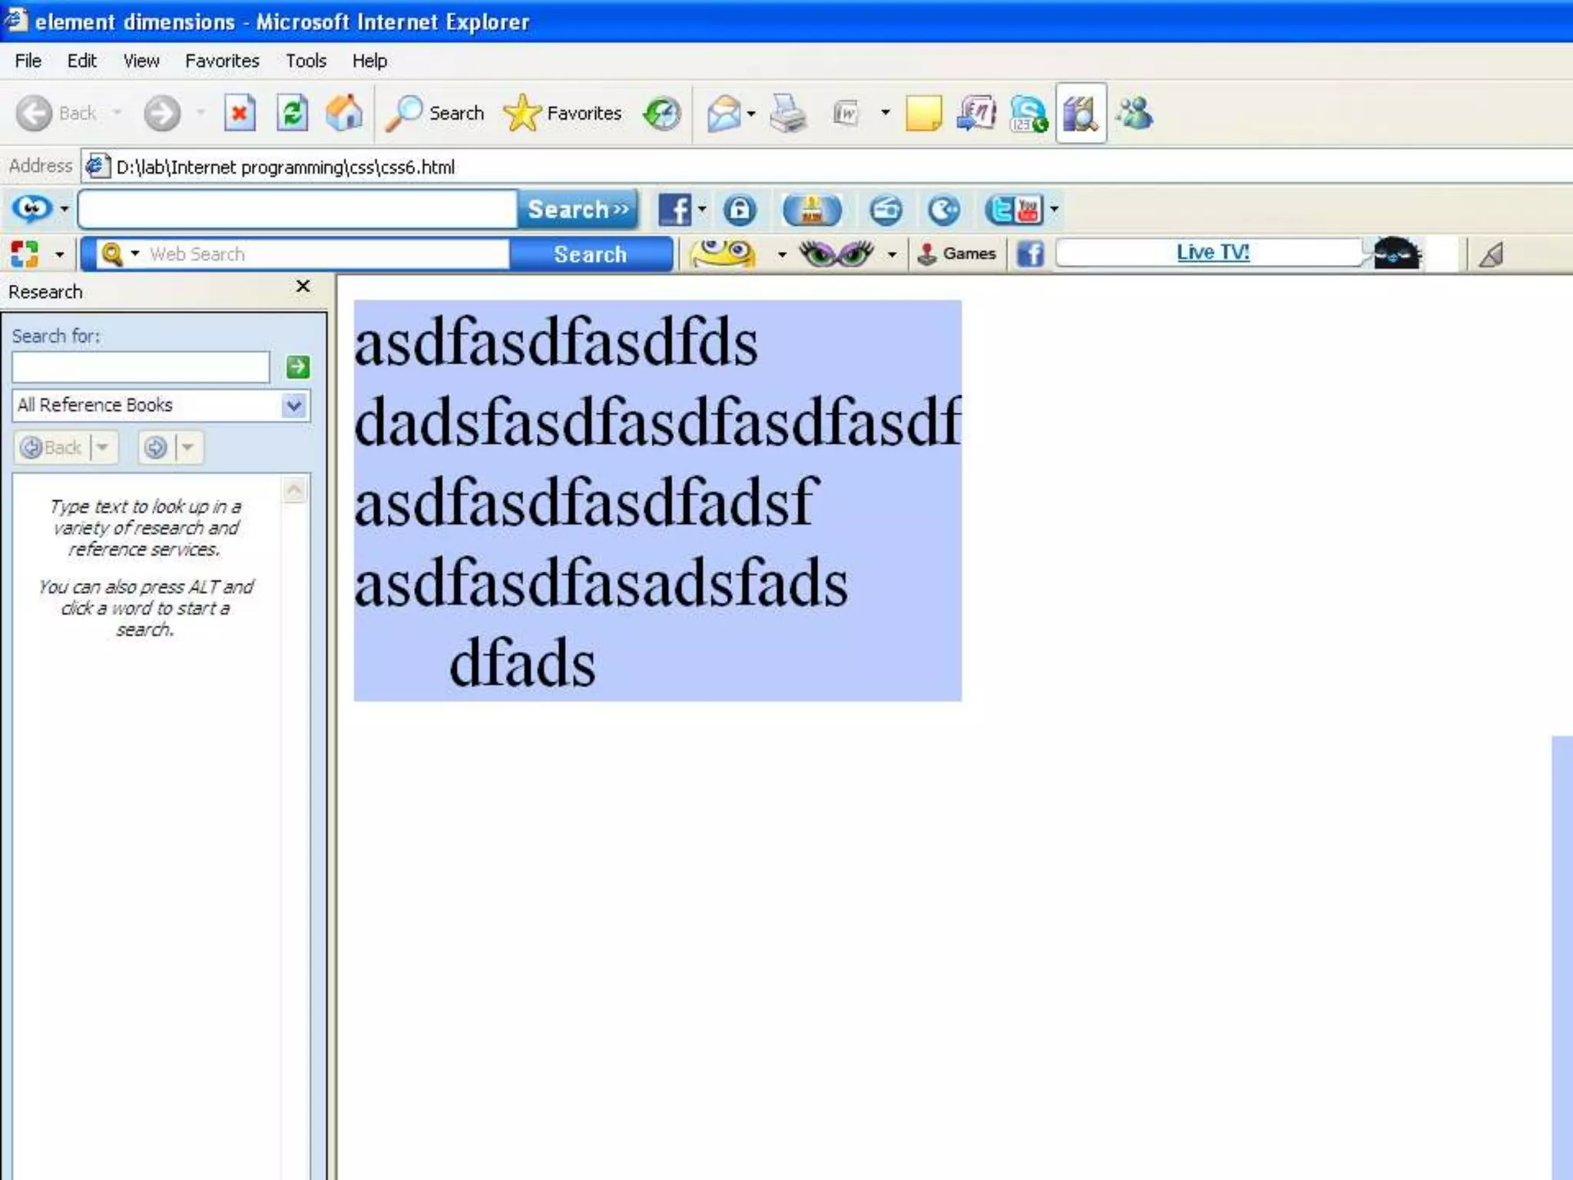Image resolution: width=1573 pixels, height=1180 pixels.
Task: Click the green start searching arrow
Action: [x=298, y=367]
